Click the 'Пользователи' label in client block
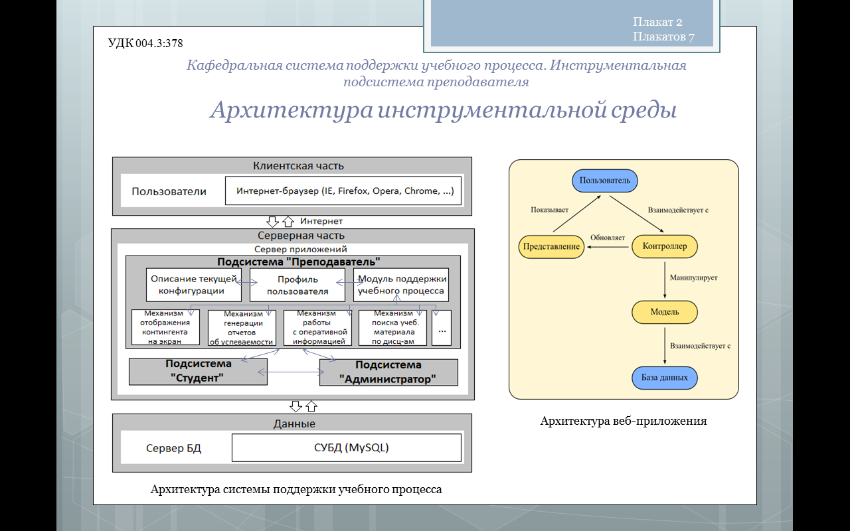This screenshot has height=531, width=850. click(x=169, y=191)
